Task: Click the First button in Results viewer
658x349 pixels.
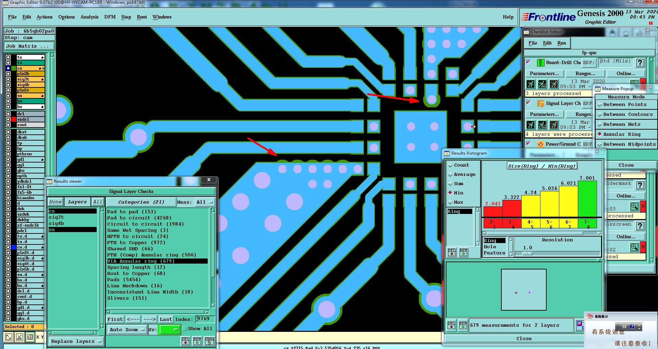Action: point(115,320)
